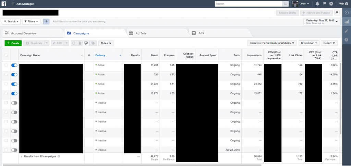Open the edit pencil icon in right sidebar
The width and height of the screenshot is (351, 166).
(347, 31)
